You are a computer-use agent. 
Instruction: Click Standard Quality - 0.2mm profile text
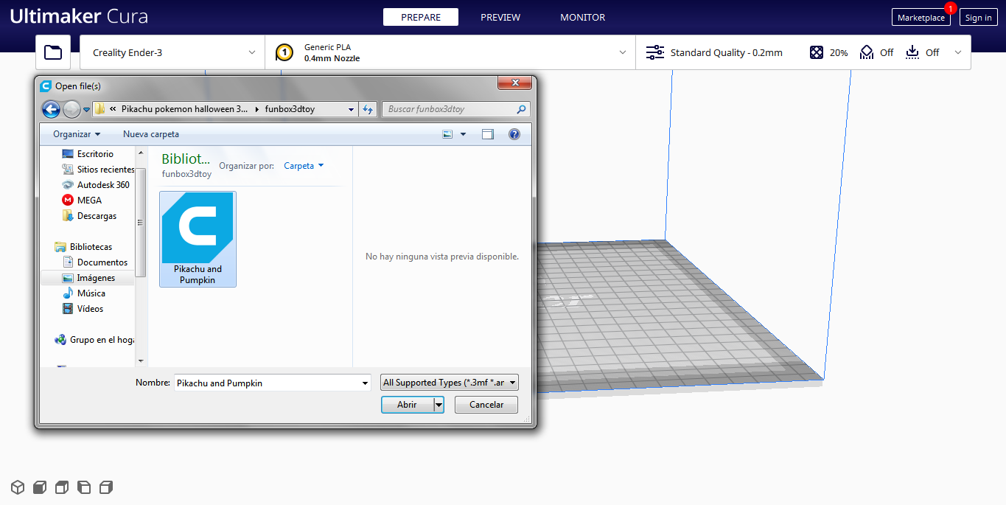tap(727, 52)
